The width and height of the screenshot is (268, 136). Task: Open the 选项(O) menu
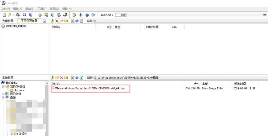coord(54,9)
